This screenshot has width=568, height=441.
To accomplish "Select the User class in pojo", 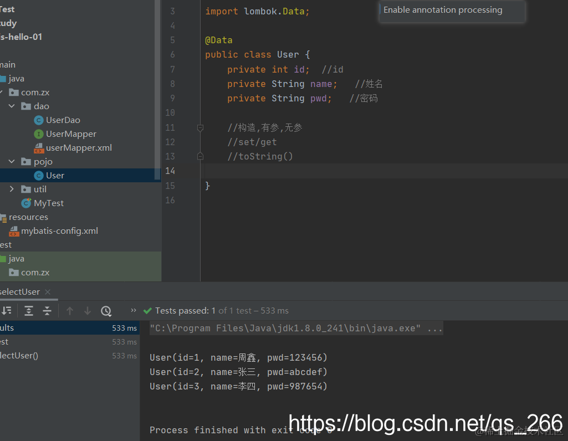I will pyautogui.click(x=55, y=175).
